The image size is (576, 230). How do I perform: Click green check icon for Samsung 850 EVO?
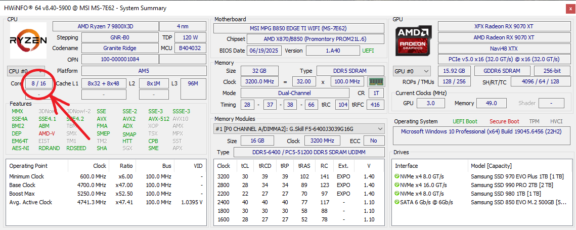tap(397, 202)
